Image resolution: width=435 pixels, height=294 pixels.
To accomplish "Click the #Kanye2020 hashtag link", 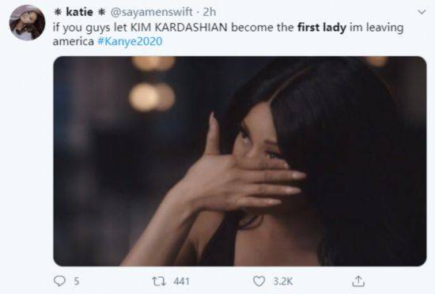I will coord(130,41).
